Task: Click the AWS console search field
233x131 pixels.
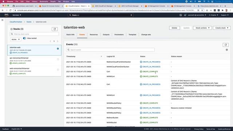Action: point(100,15)
